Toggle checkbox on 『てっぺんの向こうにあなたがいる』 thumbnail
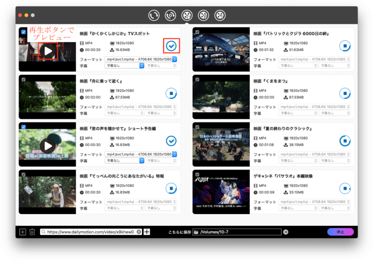The width and height of the screenshot is (373, 260). 23,175
